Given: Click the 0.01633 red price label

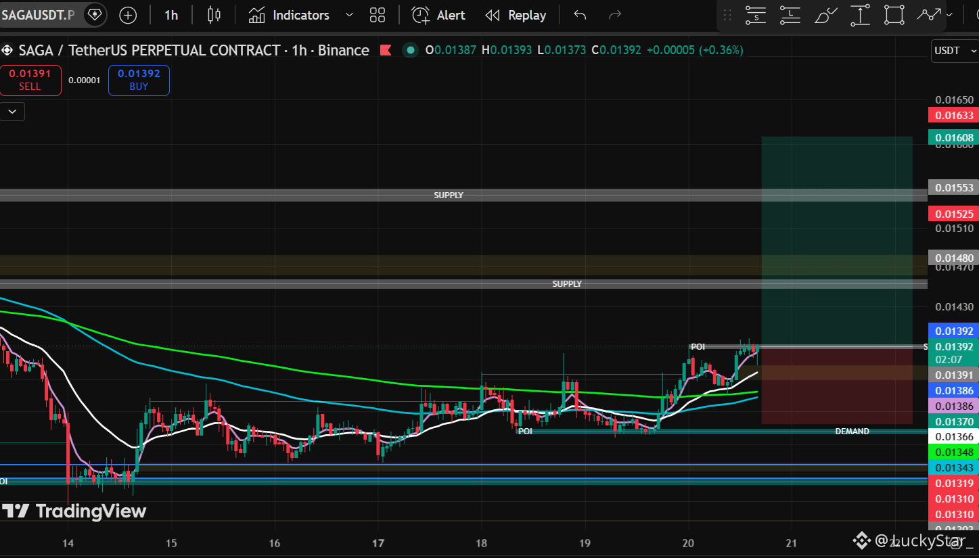Looking at the screenshot, I should point(954,116).
